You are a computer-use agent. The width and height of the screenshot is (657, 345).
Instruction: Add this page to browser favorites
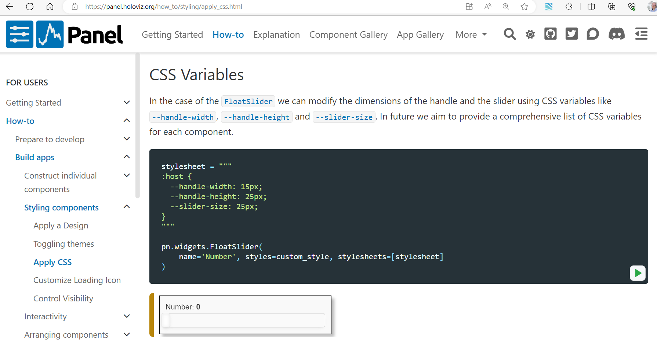(524, 6)
